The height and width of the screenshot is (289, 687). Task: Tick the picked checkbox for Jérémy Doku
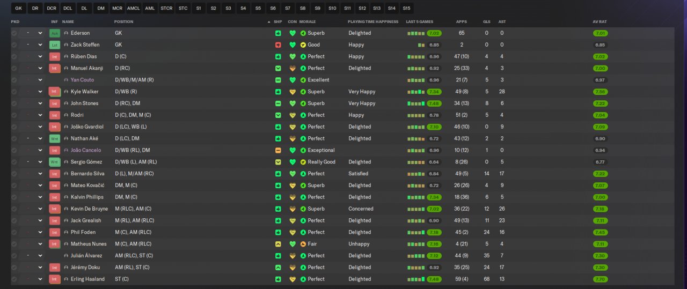pyautogui.click(x=14, y=268)
